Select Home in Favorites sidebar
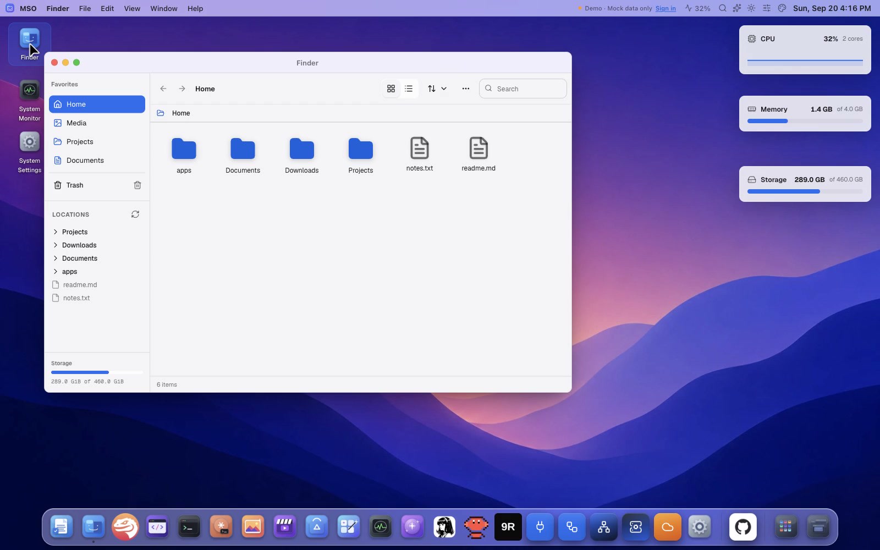The width and height of the screenshot is (880, 550). (x=97, y=105)
